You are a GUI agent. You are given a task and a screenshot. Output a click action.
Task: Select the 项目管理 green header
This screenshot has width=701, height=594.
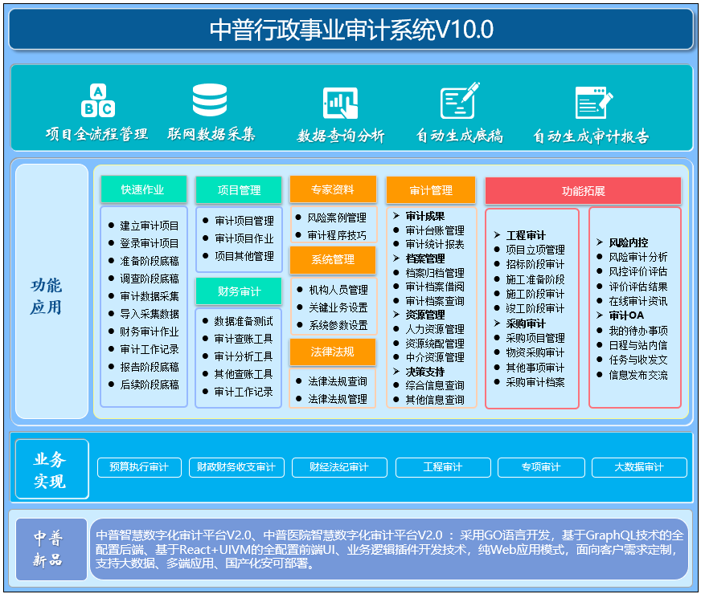click(x=240, y=190)
